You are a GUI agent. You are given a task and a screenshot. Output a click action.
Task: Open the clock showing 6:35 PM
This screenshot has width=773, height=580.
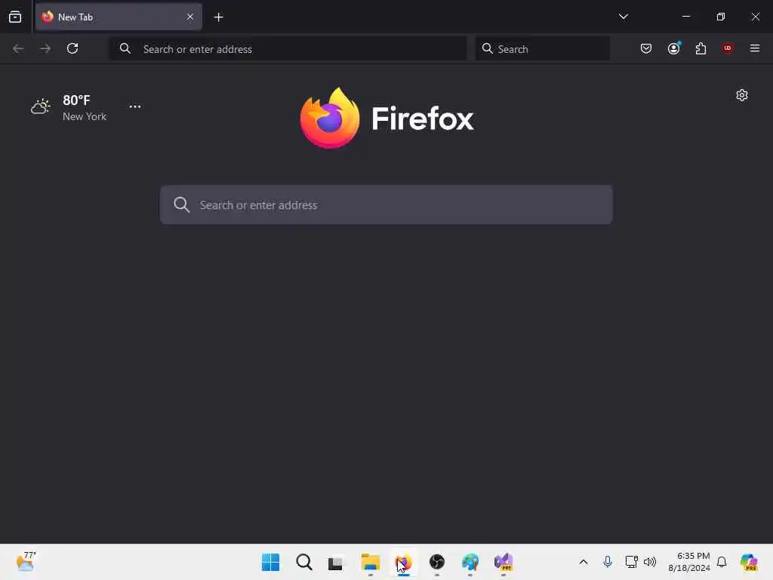click(x=688, y=562)
